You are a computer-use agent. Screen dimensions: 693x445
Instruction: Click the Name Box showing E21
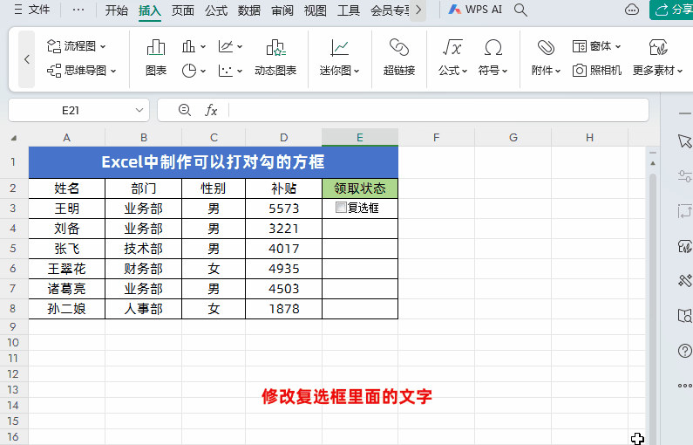point(71,110)
